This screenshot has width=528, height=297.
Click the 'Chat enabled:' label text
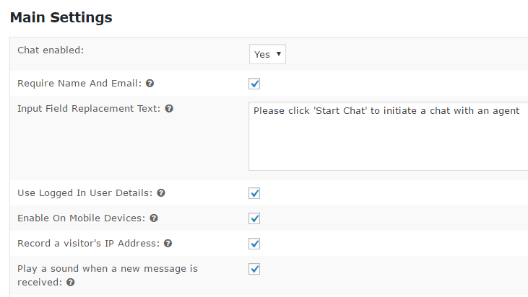coord(51,50)
